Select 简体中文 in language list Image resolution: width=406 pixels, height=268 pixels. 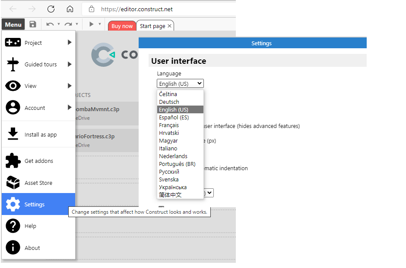[x=180, y=195]
